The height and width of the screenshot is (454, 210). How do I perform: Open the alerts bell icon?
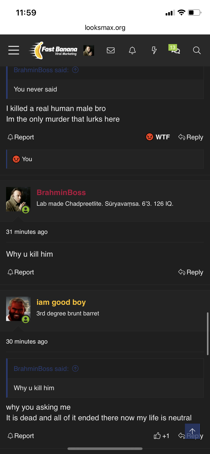click(132, 50)
